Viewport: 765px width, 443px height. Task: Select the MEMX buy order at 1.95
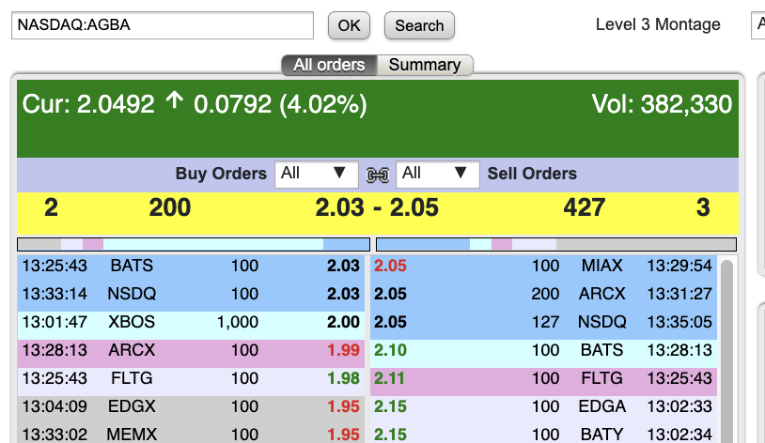pos(192,434)
